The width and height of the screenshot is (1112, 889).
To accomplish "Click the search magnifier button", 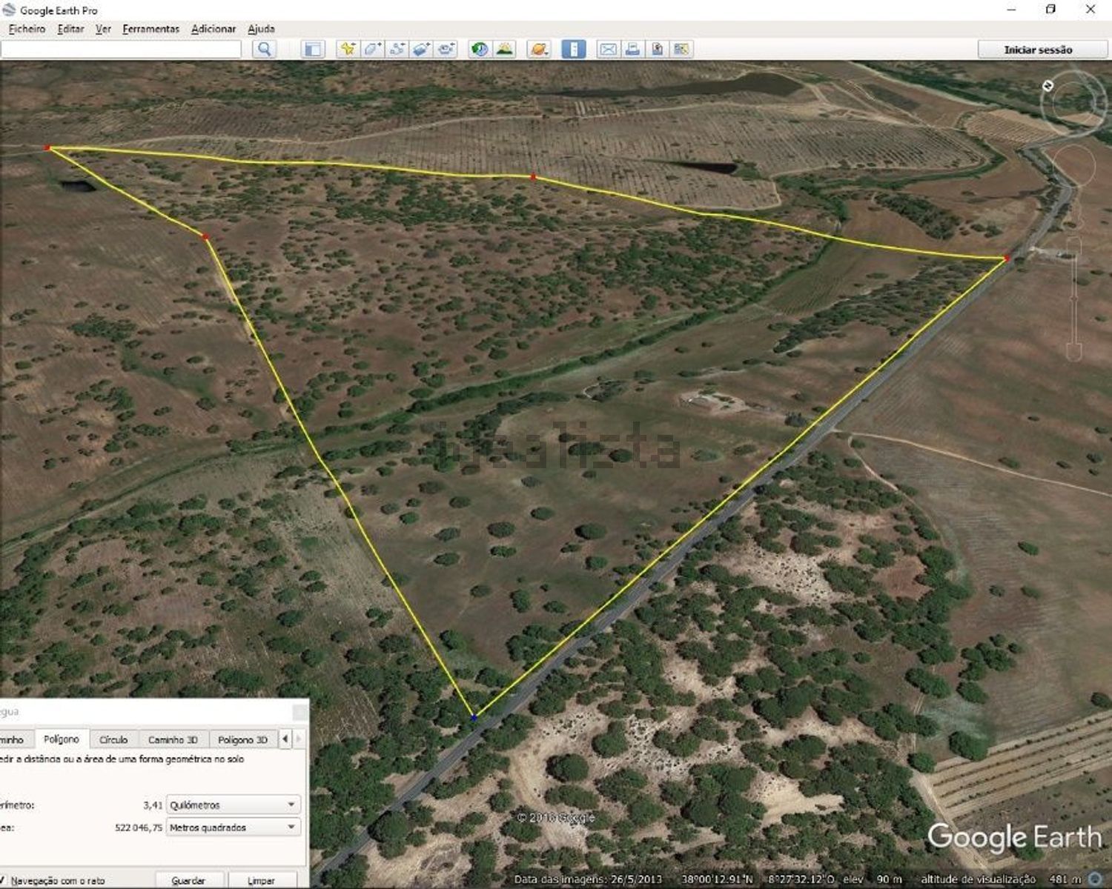I will pyautogui.click(x=264, y=50).
